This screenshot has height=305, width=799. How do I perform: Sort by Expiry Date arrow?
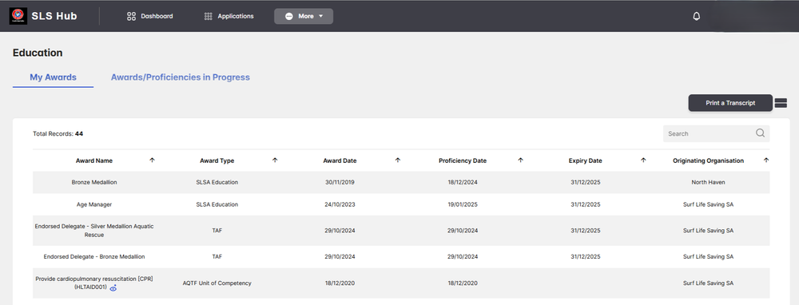[643, 160]
